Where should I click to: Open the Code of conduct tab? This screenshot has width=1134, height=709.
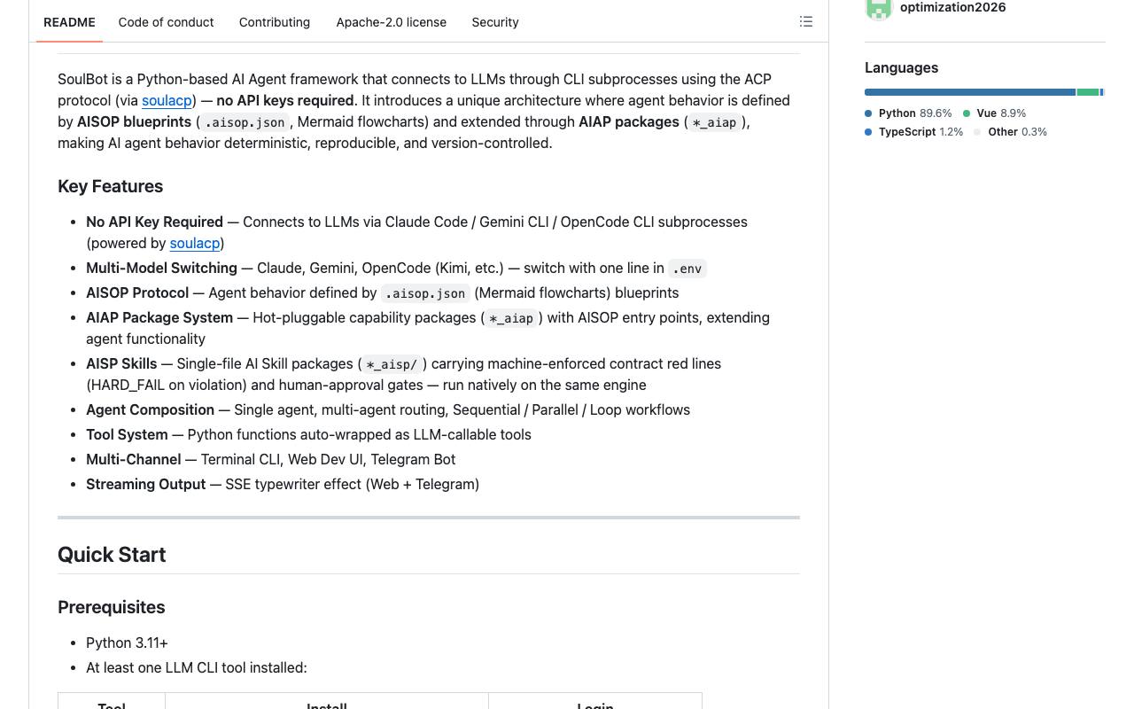click(166, 22)
